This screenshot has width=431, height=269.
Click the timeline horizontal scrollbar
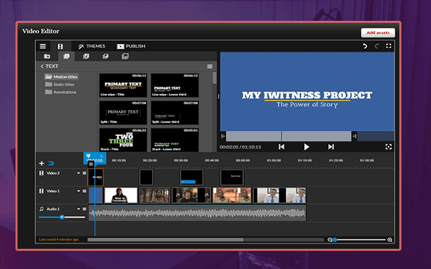[x=166, y=239]
